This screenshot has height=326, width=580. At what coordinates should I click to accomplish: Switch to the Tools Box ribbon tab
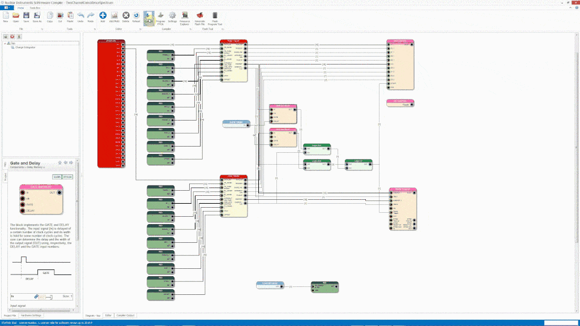[35, 8]
